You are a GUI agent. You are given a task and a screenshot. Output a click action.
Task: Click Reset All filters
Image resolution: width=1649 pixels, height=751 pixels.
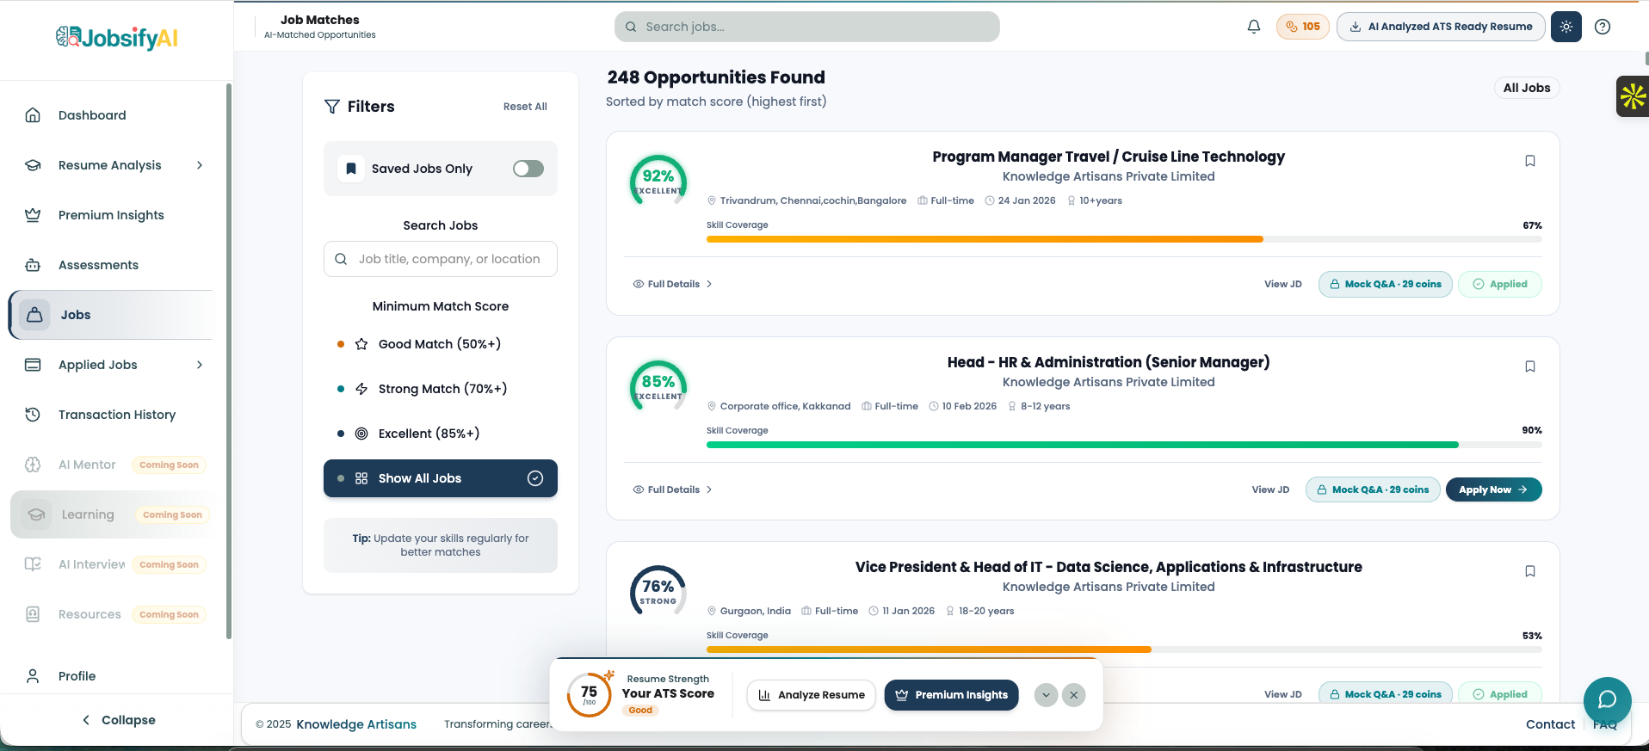(x=525, y=107)
